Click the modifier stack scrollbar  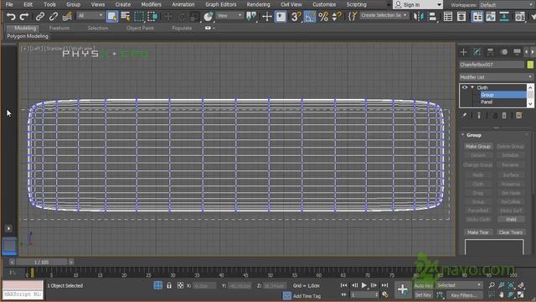[x=530, y=96]
